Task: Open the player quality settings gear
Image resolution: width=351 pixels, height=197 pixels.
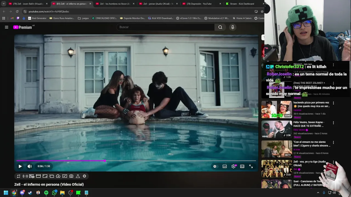Action: coord(233,166)
